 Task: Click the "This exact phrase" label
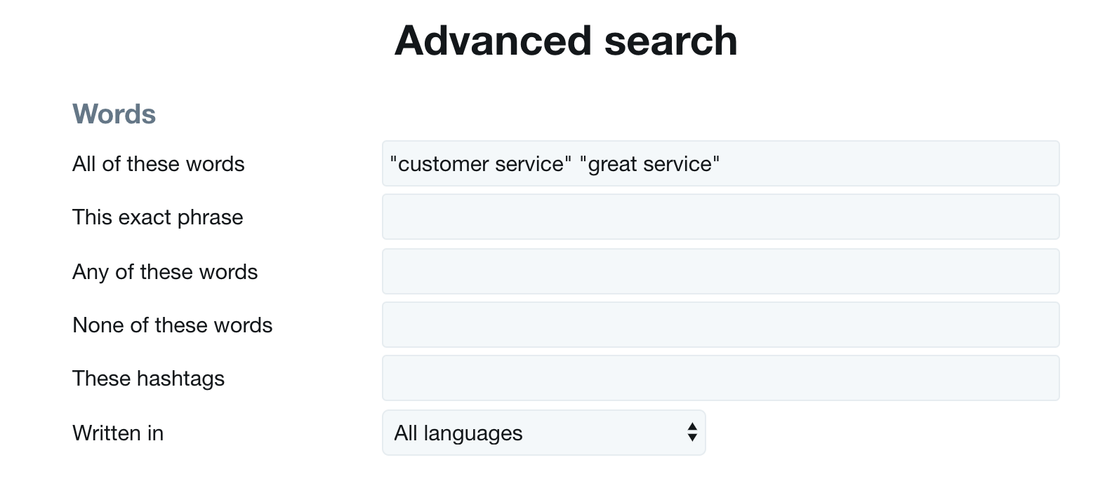pyautogui.click(x=158, y=217)
